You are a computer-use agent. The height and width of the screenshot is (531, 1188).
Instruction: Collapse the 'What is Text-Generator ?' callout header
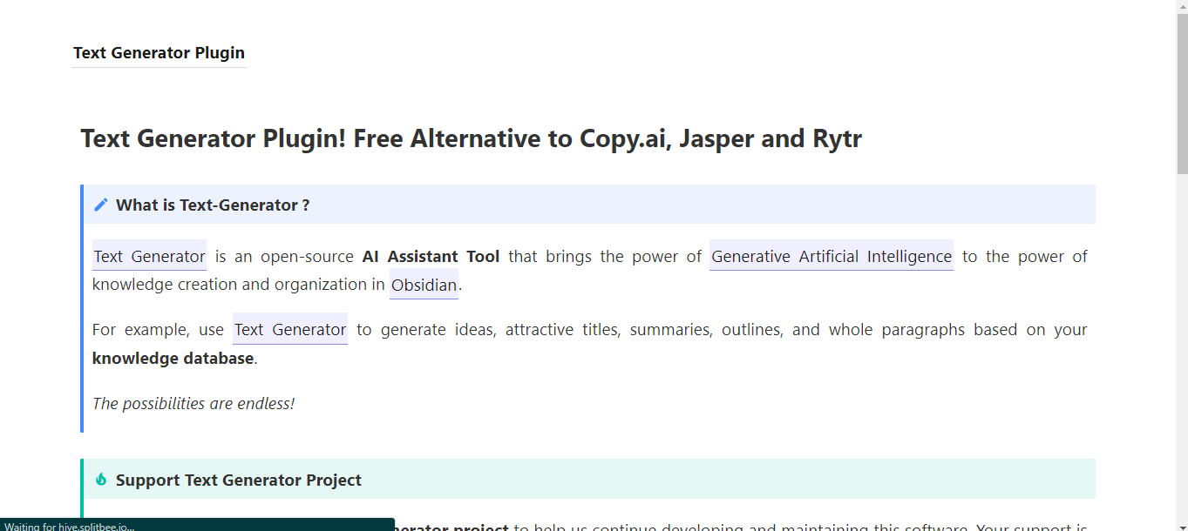pyautogui.click(x=589, y=205)
